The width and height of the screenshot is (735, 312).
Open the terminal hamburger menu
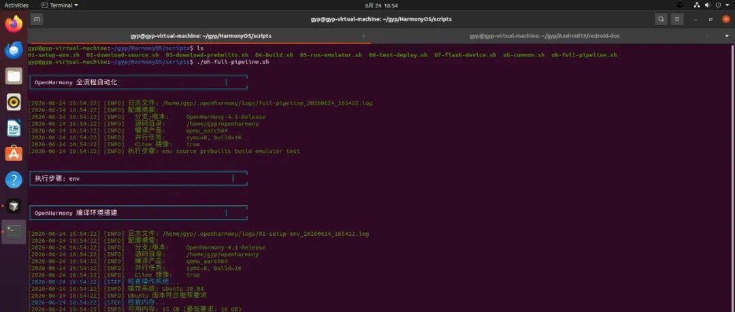click(x=676, y=19)
